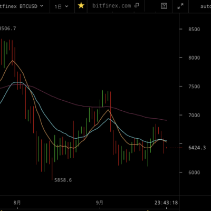Screen dimensions: 211x211
Task: Click the 23:43:18 clock display
Action: (166, 203)
